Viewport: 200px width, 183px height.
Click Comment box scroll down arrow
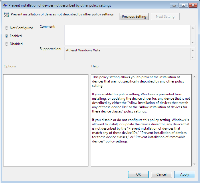click(x=193, y=43)
